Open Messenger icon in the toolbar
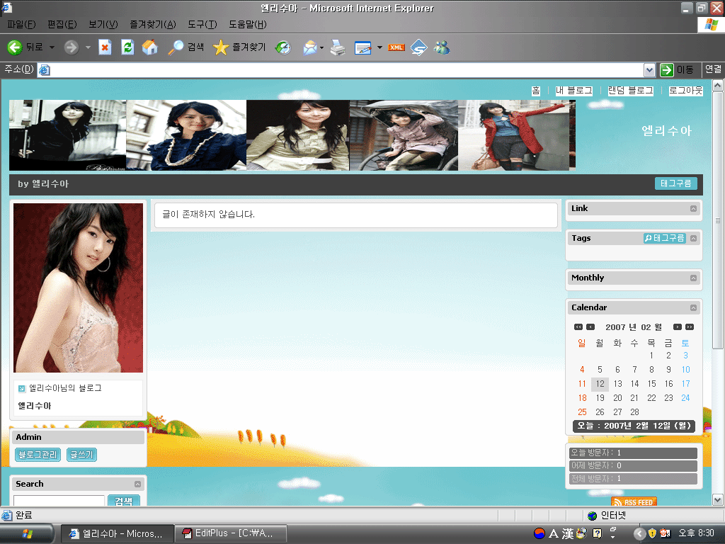This screenshot has width=725, height=544. click(x=442, y=47)
